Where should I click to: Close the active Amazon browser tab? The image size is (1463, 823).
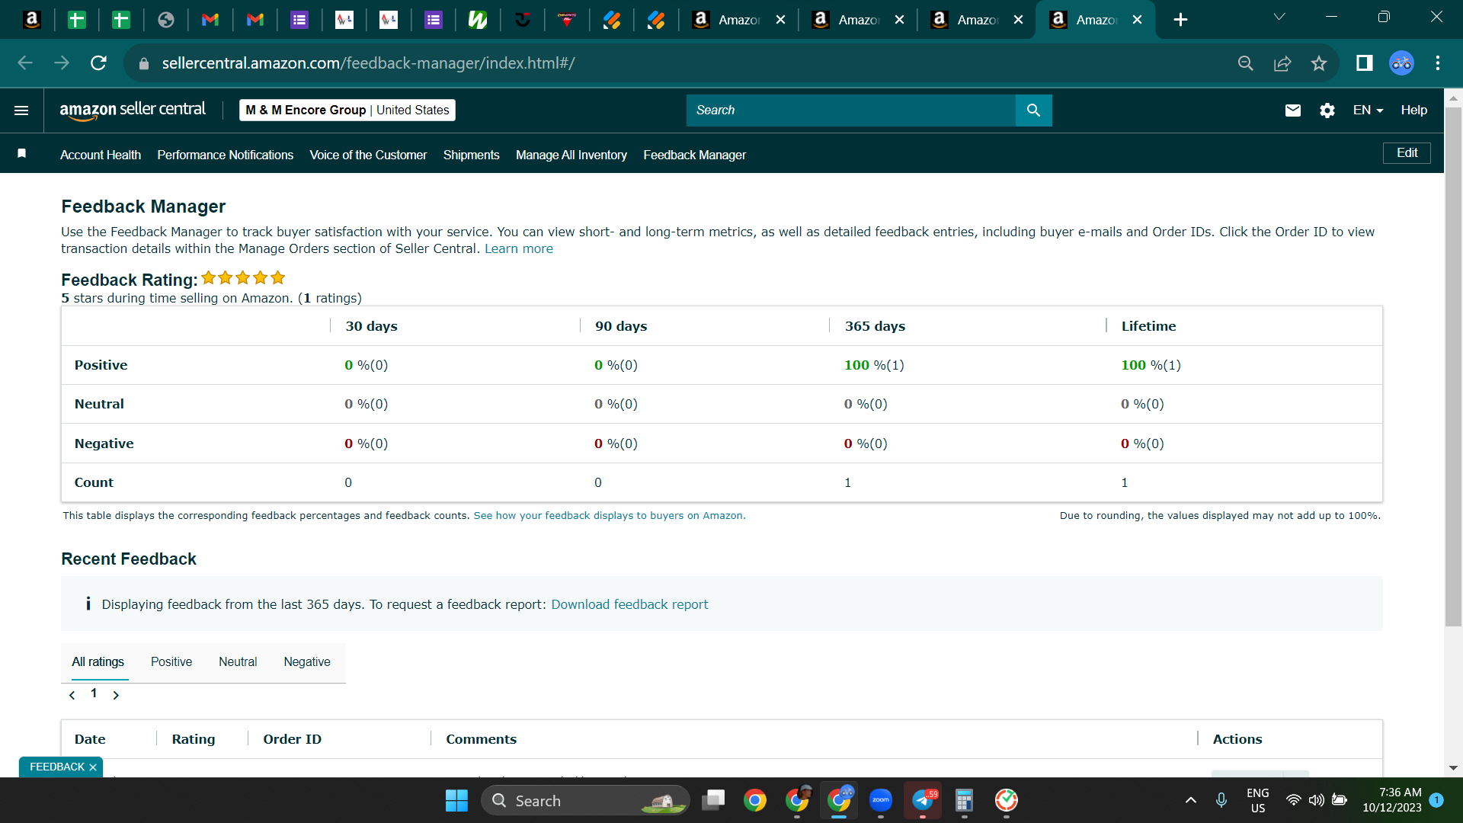click(x=1137, y=20)
